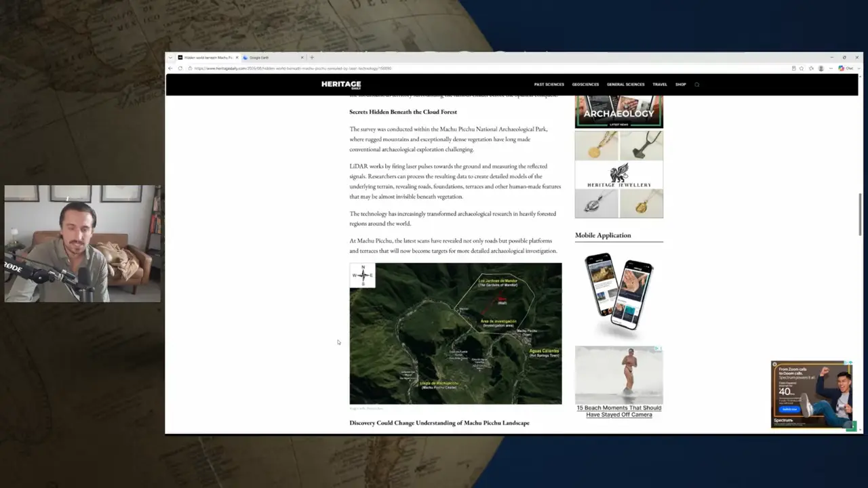The height and width of the screenshot is (488, 868).
Task: Open a new tab with the plus icon
Action: pos(312,58)
